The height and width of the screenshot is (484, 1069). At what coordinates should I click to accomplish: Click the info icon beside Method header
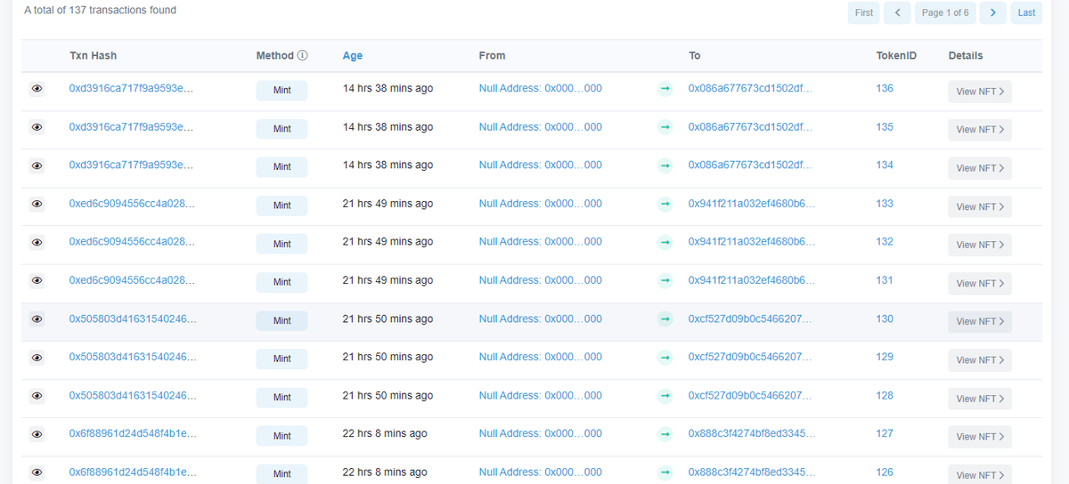point(303,55)
